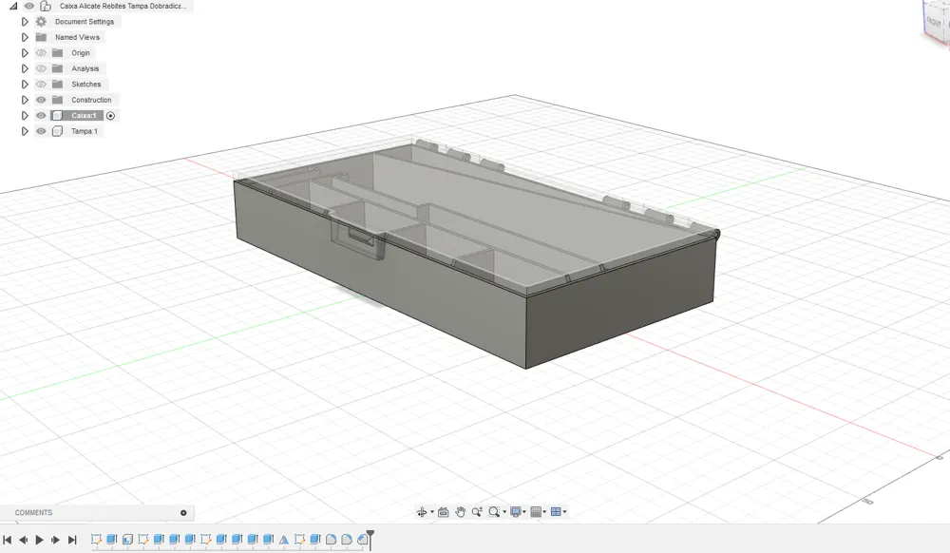
Task: Select the Zoom magnifier with plus-minus
Action: (478, 512)
